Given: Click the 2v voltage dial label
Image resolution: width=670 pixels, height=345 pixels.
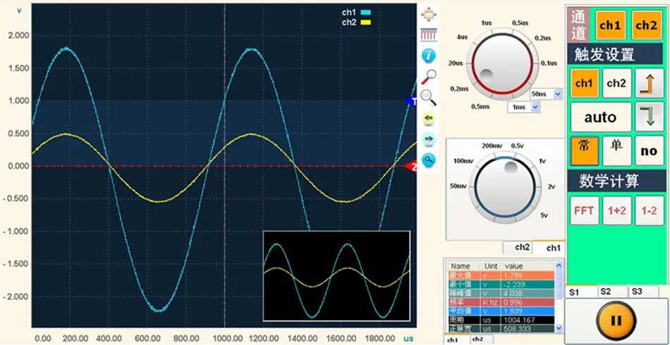Looking at the screenshot, I should pos(552,187).
